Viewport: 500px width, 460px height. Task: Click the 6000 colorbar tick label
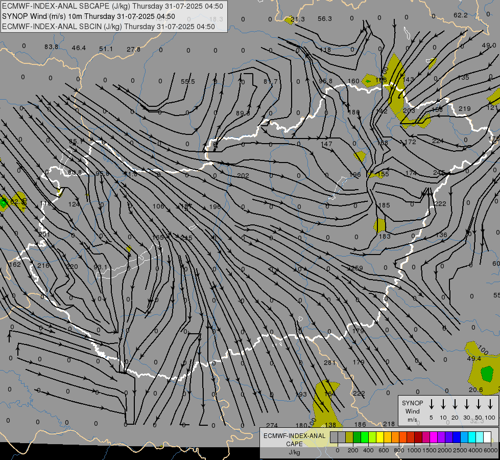pyautogui.click(x=491, y=450)
